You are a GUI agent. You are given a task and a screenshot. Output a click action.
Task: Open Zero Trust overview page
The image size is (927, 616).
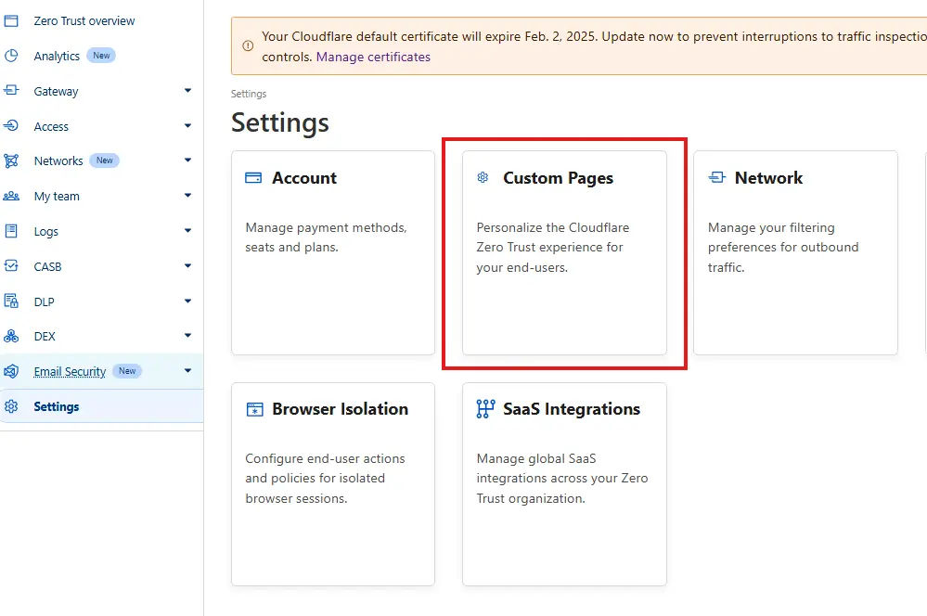pos(84,20)
